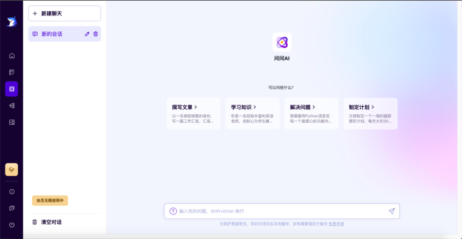Click the 会员无限使用中 badge
Viewport: 462px width, 239px height.
(50, 200)
